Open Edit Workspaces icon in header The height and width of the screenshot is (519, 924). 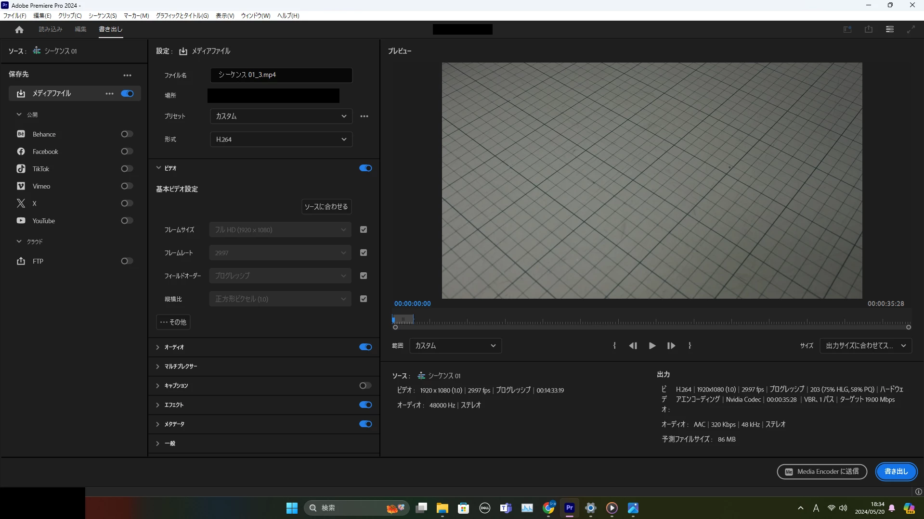click(x=847, y=29)
